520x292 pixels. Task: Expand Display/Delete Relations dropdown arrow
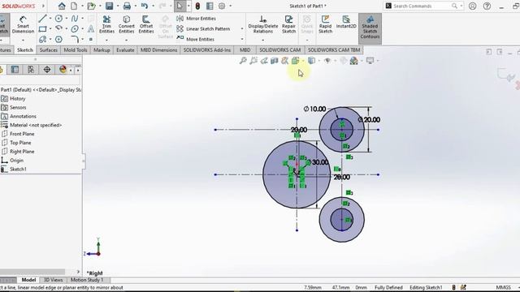tap(263, 41)
